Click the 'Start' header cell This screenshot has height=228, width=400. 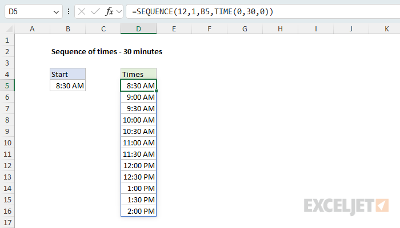click(68, 74)
